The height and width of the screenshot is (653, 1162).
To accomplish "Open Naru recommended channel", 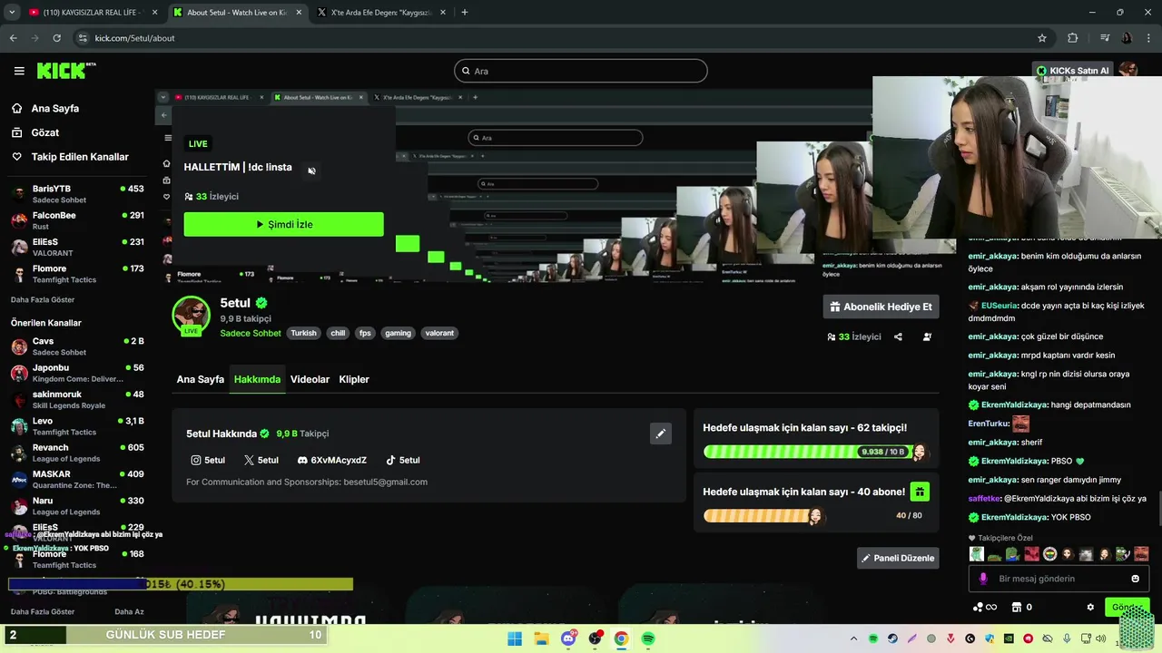I will 77,505.
